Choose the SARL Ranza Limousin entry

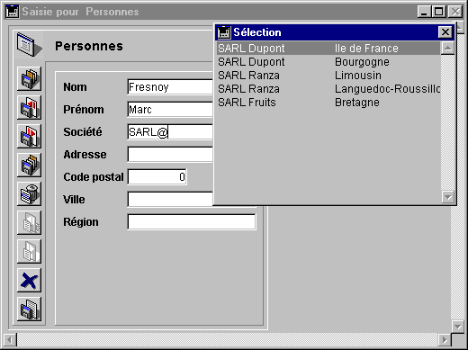point(328,76)
